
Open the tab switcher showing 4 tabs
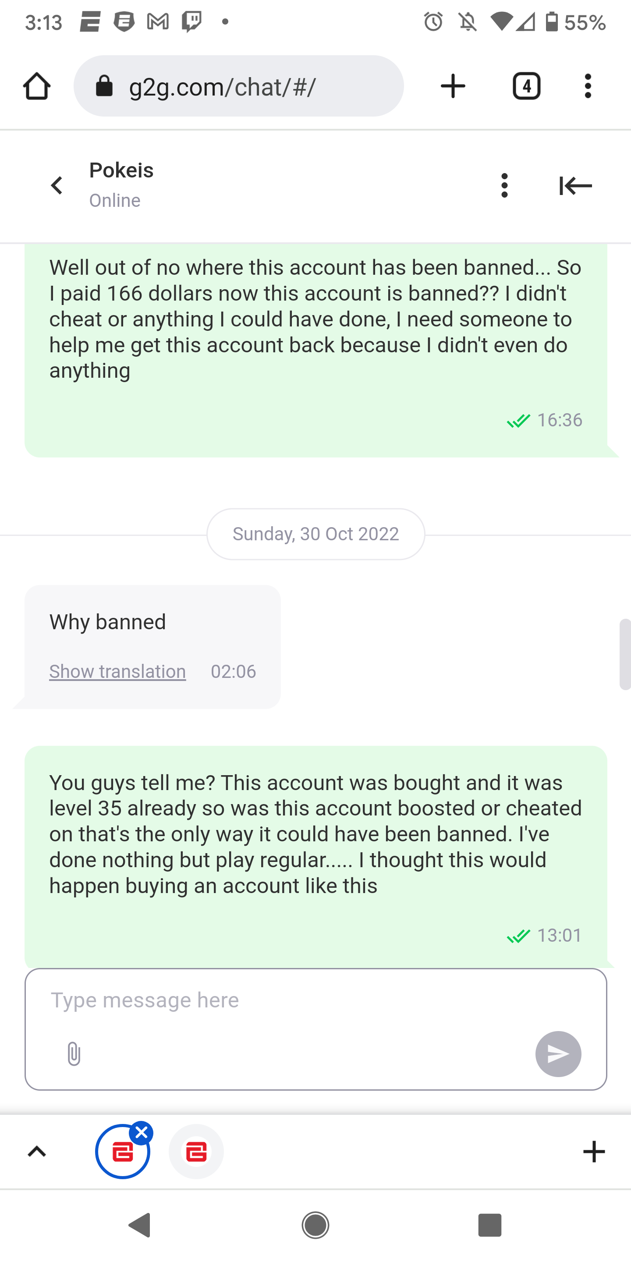point(526,86)
